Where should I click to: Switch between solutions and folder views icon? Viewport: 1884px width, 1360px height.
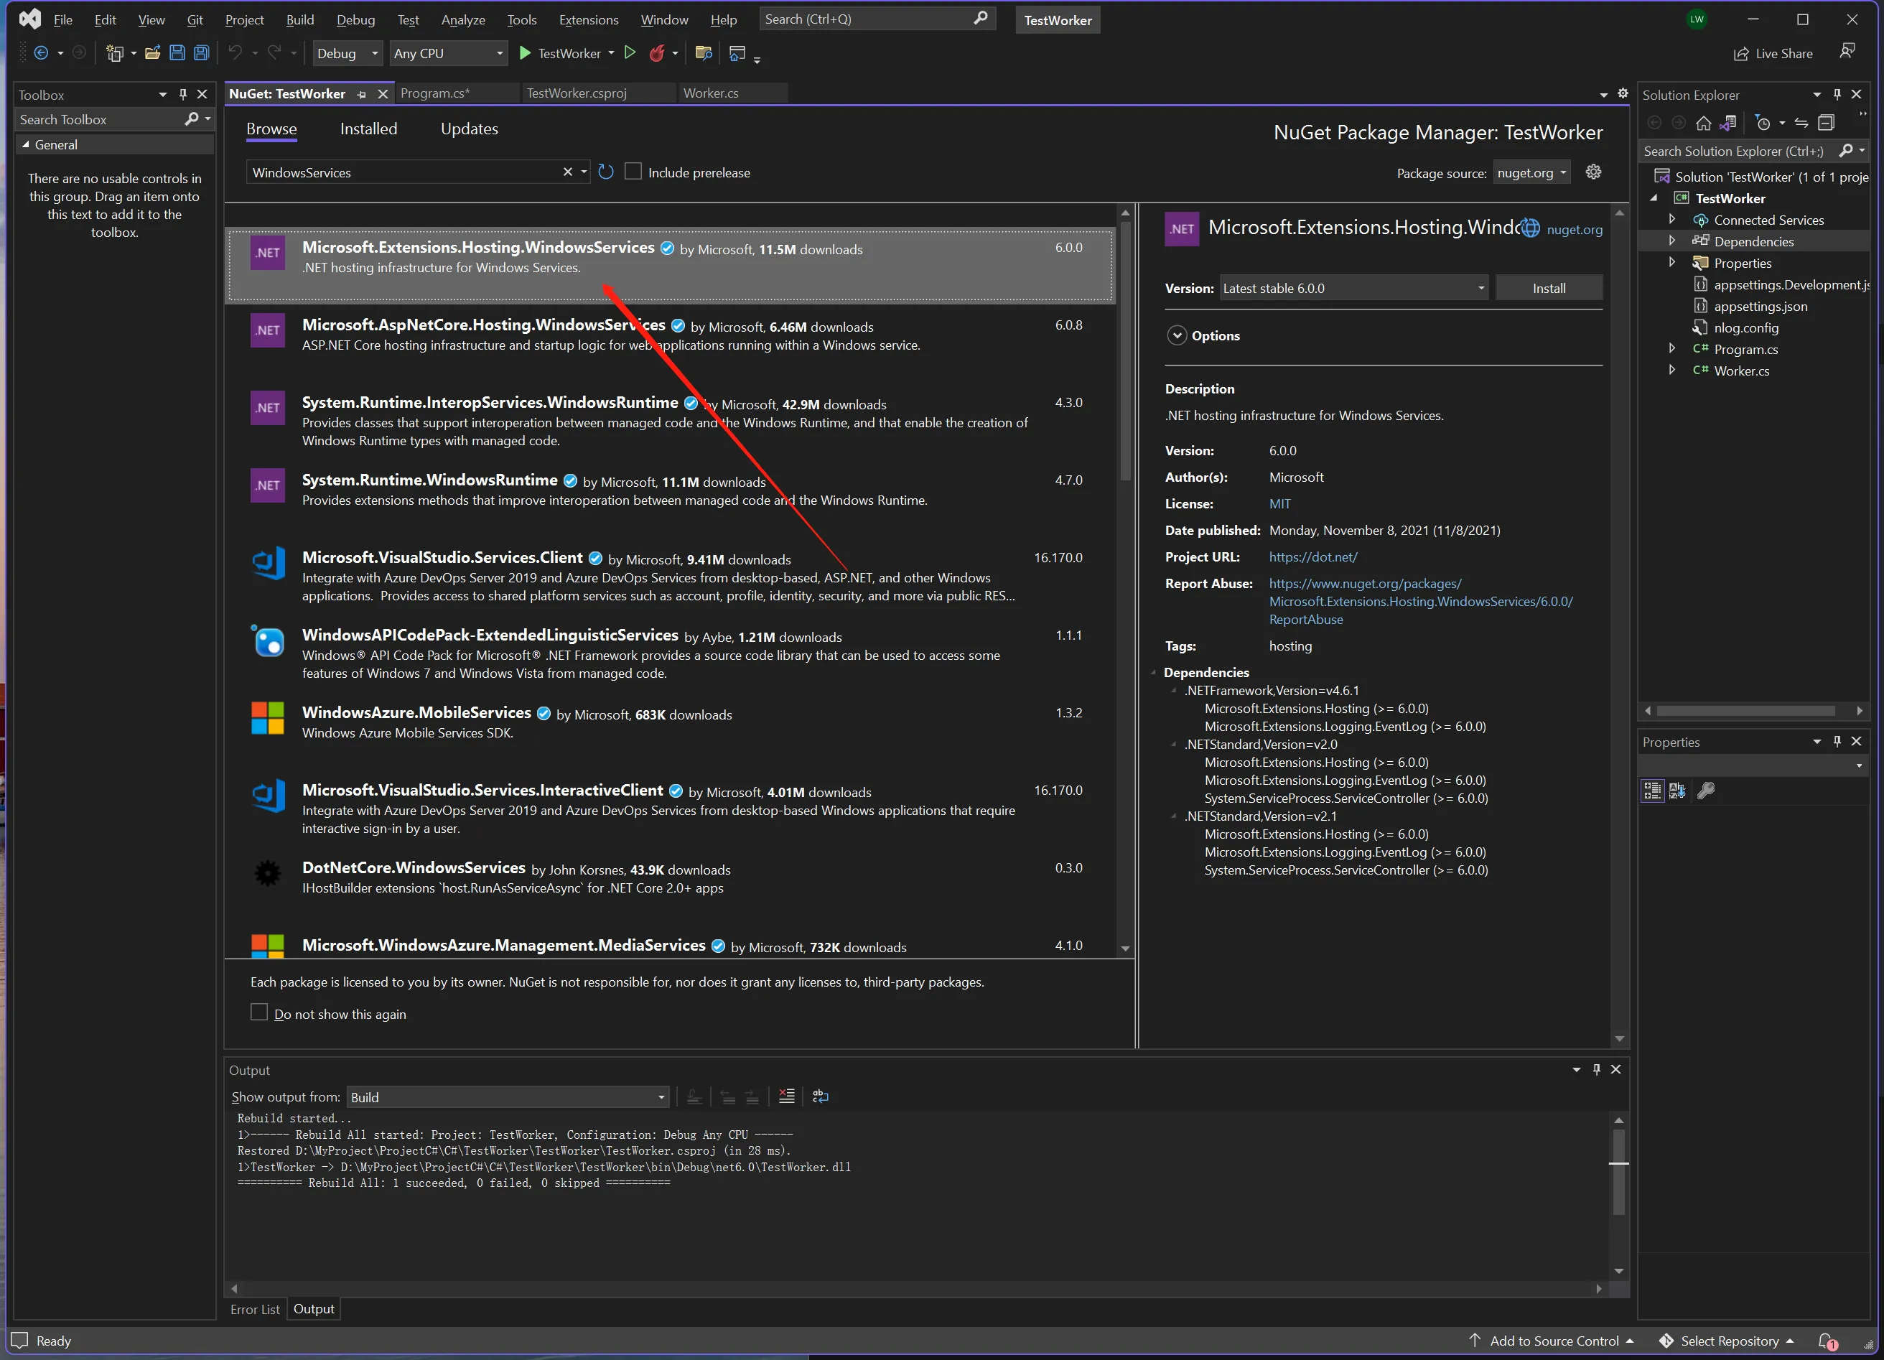[1729, 123]
